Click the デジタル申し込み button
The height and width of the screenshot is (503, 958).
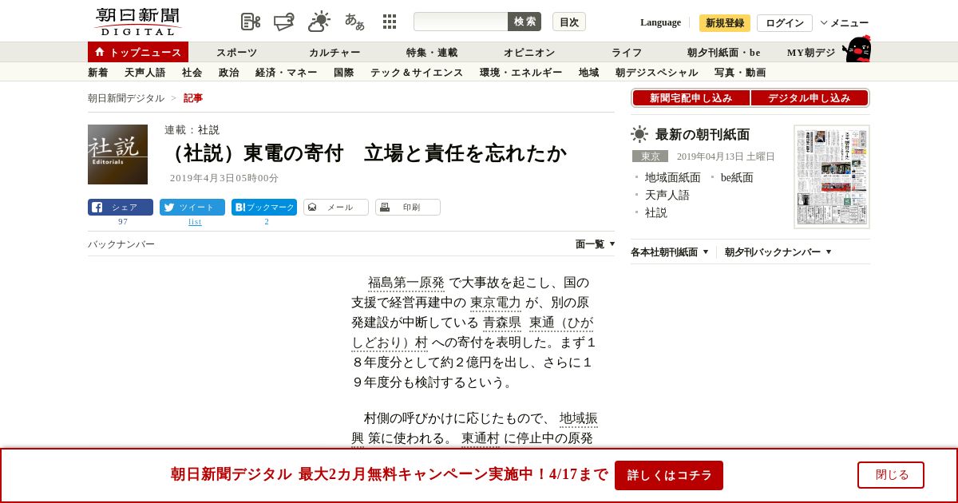810,97
